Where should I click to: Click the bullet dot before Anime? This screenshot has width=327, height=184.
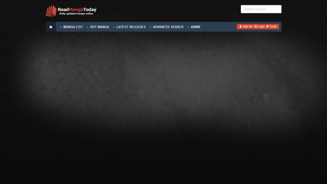pyautogui.click(x=188, y=27)
